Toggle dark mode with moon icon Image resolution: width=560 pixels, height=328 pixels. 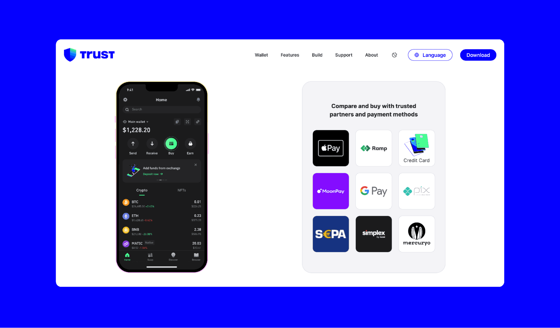(394, 55)
